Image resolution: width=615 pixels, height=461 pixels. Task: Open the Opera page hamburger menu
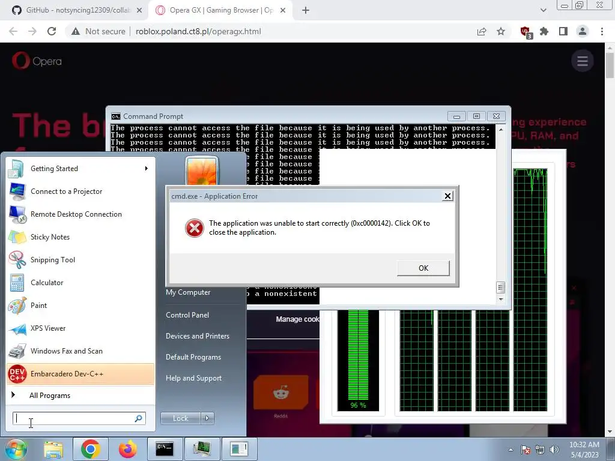583,61
